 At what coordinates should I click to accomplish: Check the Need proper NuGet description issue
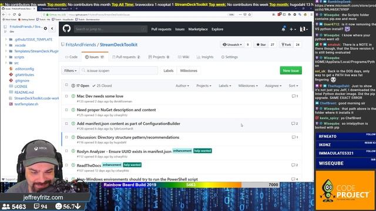click(x=66, y=110)
